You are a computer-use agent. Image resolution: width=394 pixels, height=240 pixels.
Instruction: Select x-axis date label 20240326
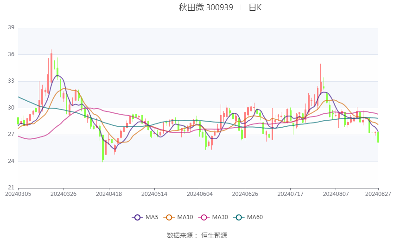64,194
